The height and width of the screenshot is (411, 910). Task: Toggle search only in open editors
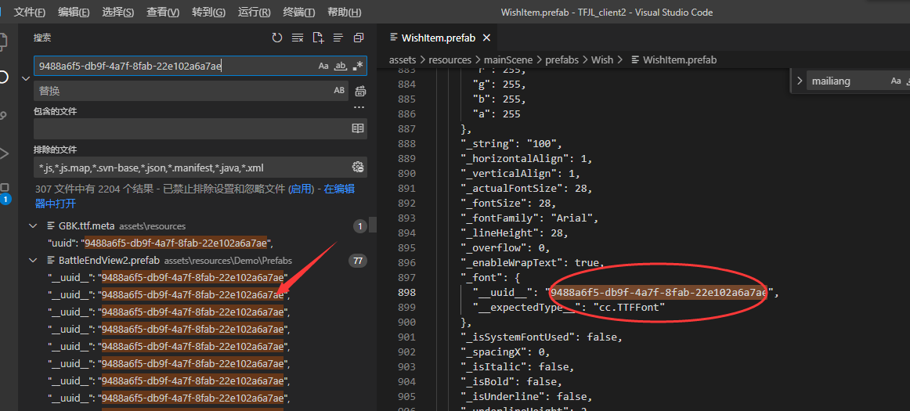point(357,128)
